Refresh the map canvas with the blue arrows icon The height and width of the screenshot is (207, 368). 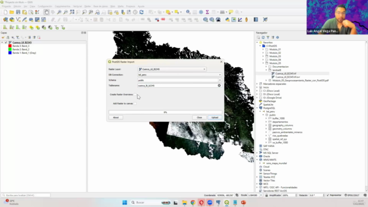141,12
